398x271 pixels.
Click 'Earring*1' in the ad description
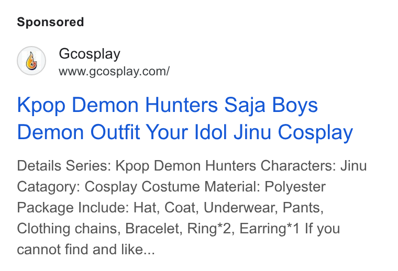coord(270,229)
